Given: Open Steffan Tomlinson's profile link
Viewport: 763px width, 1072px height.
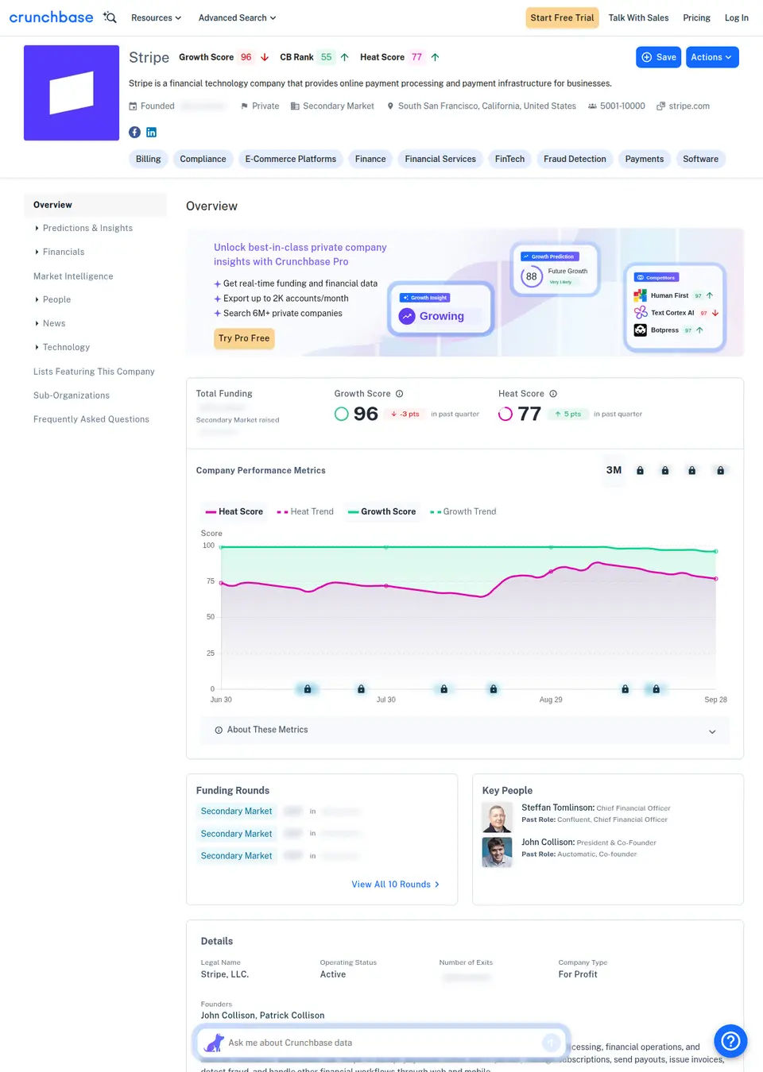Looking at the screenshot, I should 558,808.
